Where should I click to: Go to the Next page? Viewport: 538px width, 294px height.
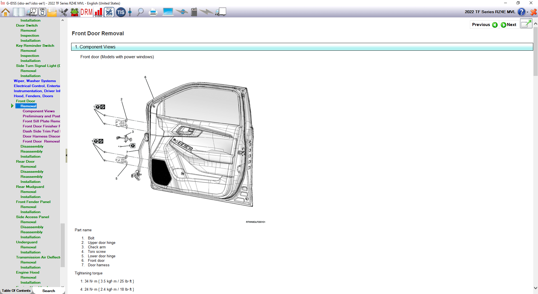click(509, 25)
